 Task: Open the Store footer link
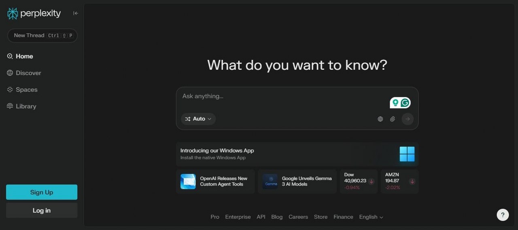pyautogui.click(x=321, y=217)
